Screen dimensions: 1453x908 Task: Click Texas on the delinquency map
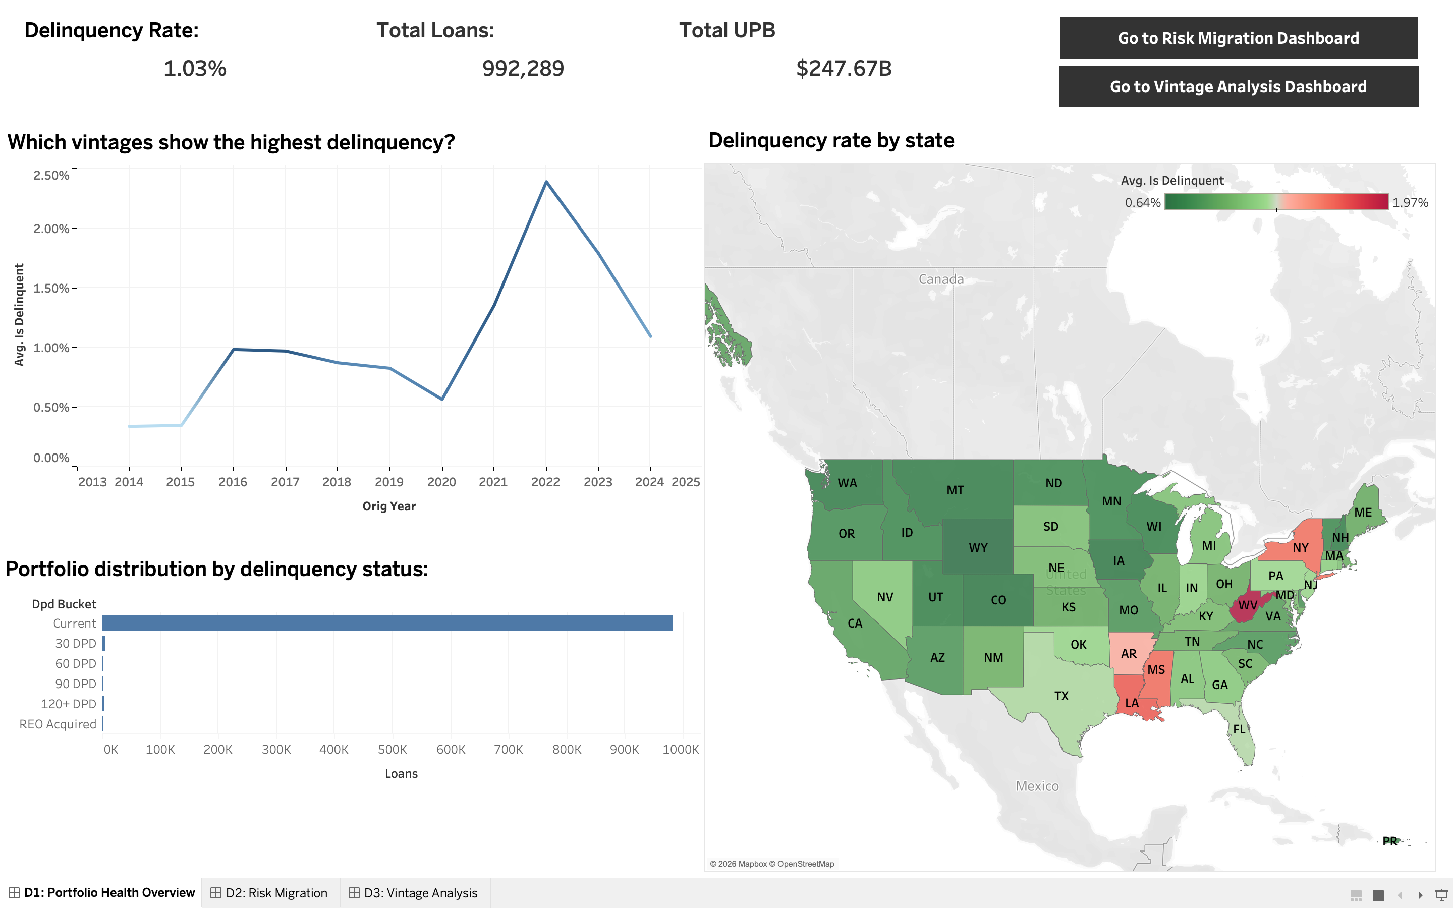pos(1061,696)
